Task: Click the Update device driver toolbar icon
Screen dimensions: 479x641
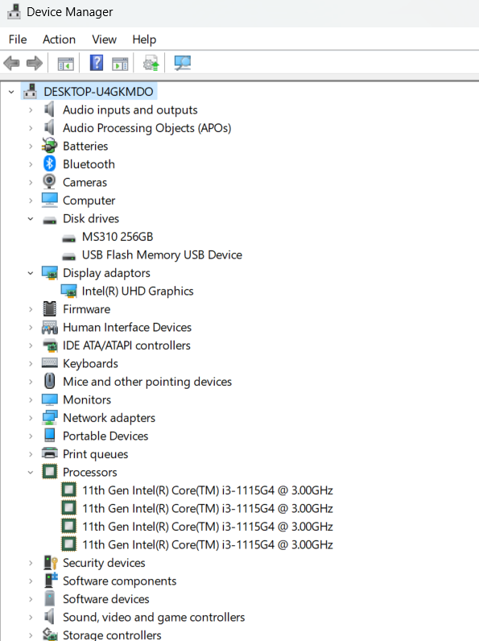Action: click(x=151, y=64)
